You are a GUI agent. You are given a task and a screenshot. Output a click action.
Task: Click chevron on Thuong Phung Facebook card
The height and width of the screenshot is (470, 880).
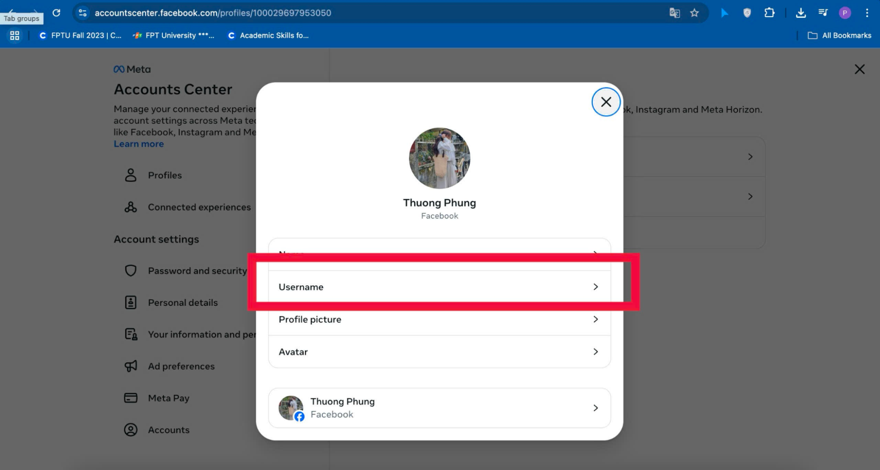coord(595,408)
